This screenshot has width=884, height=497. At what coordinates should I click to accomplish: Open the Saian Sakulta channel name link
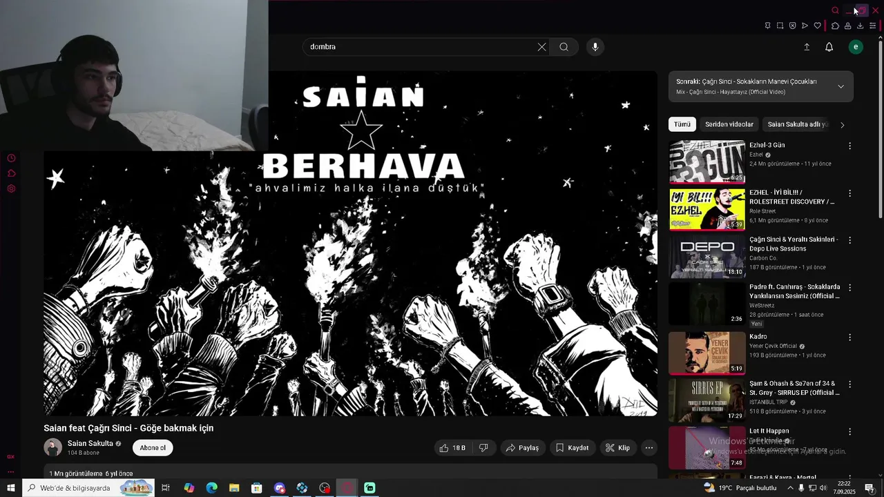[90, 443]
